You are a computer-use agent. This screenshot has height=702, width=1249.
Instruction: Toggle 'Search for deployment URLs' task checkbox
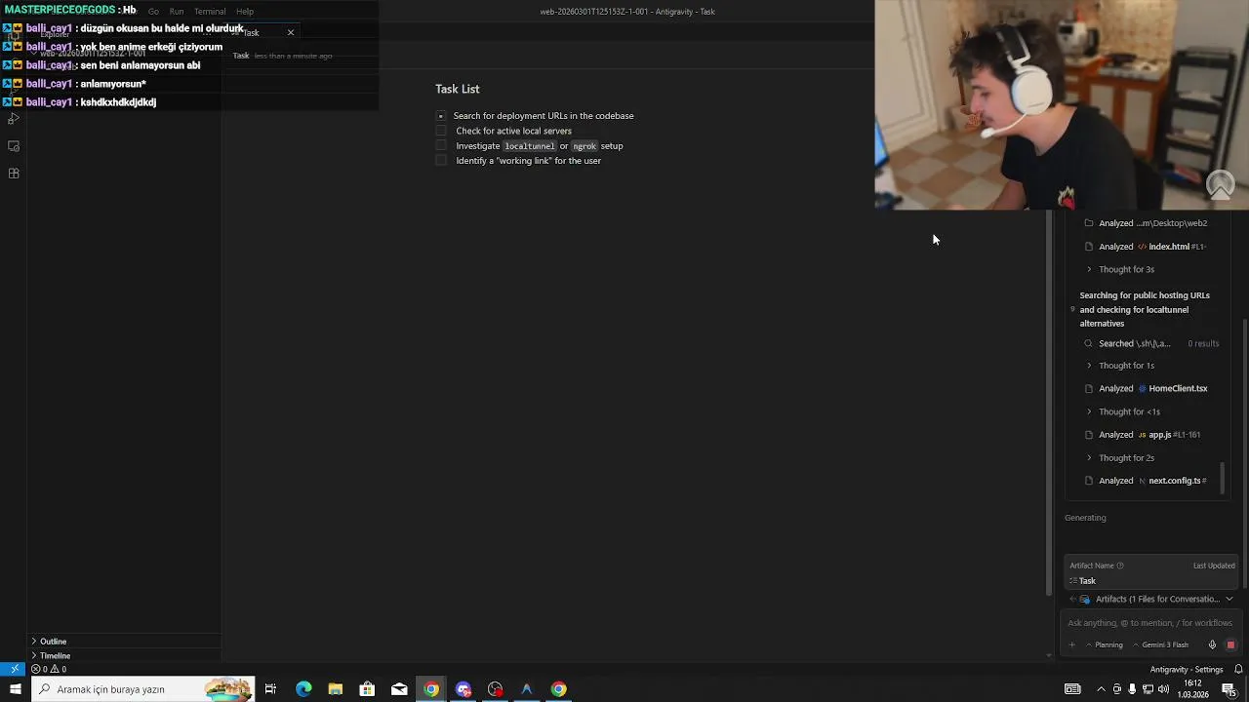click(x=441, y=116)
